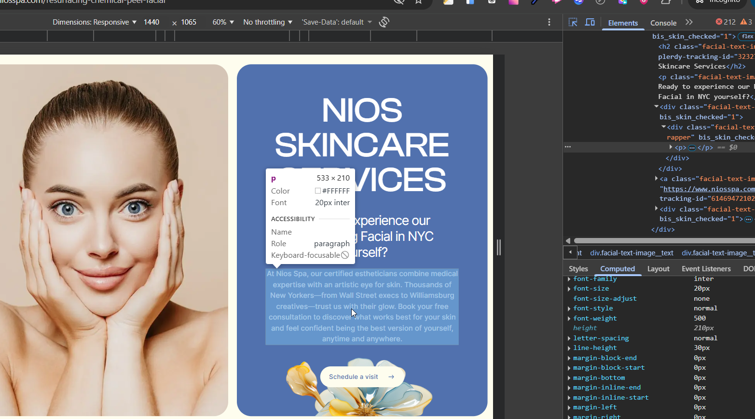This screenshot has height=419, width=755.
Task: Toggle the device toolbar icon
Action: pos(590,22)
